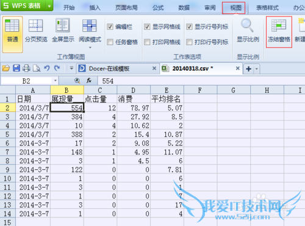The image size is (305, 226).
Task: Undo the last action
Action: pos(47,68)
